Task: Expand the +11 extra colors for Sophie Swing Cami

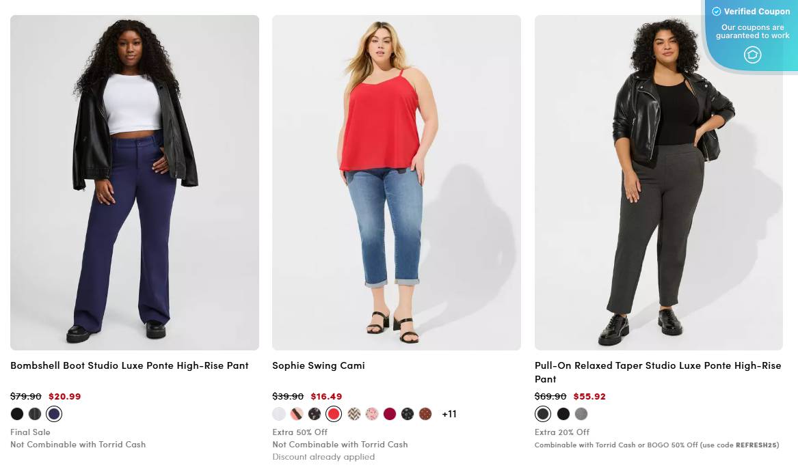Action: click(x=449, y=413)
